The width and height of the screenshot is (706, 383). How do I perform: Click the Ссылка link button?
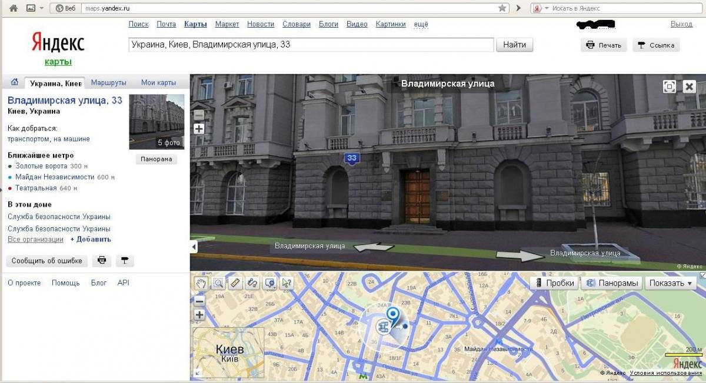656,45
